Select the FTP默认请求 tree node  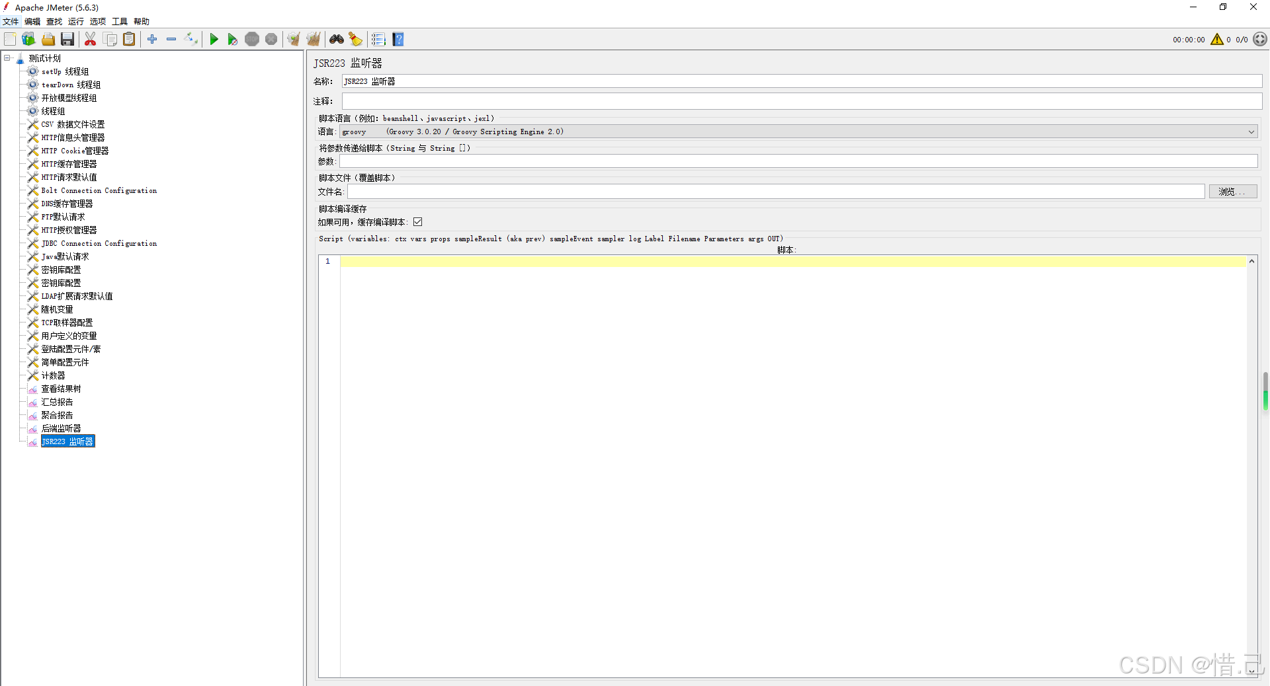click(63, 217)
